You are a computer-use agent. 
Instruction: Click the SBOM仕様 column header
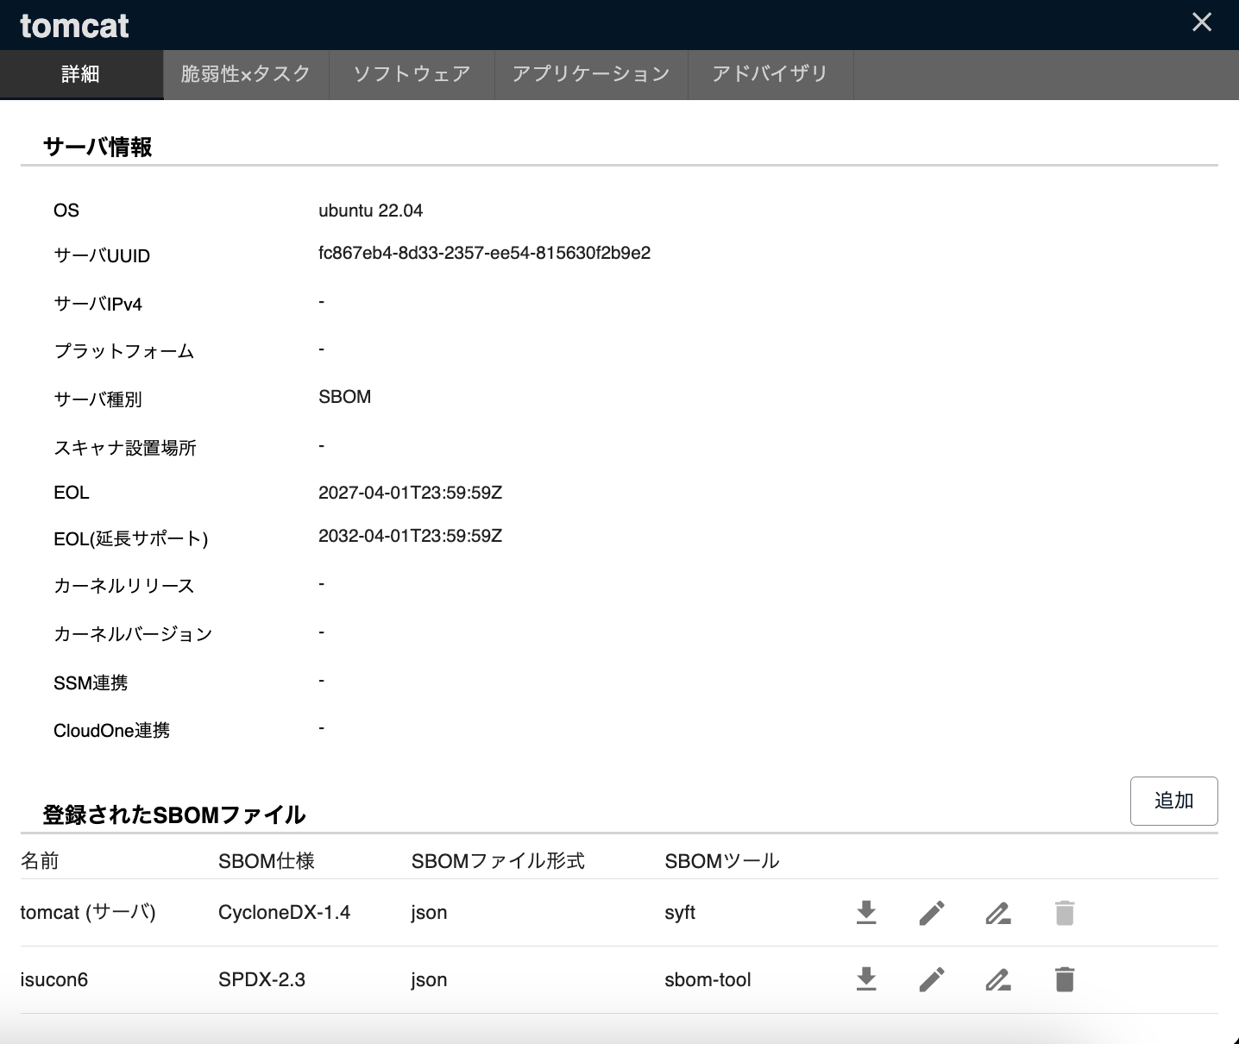pos(266,860)
